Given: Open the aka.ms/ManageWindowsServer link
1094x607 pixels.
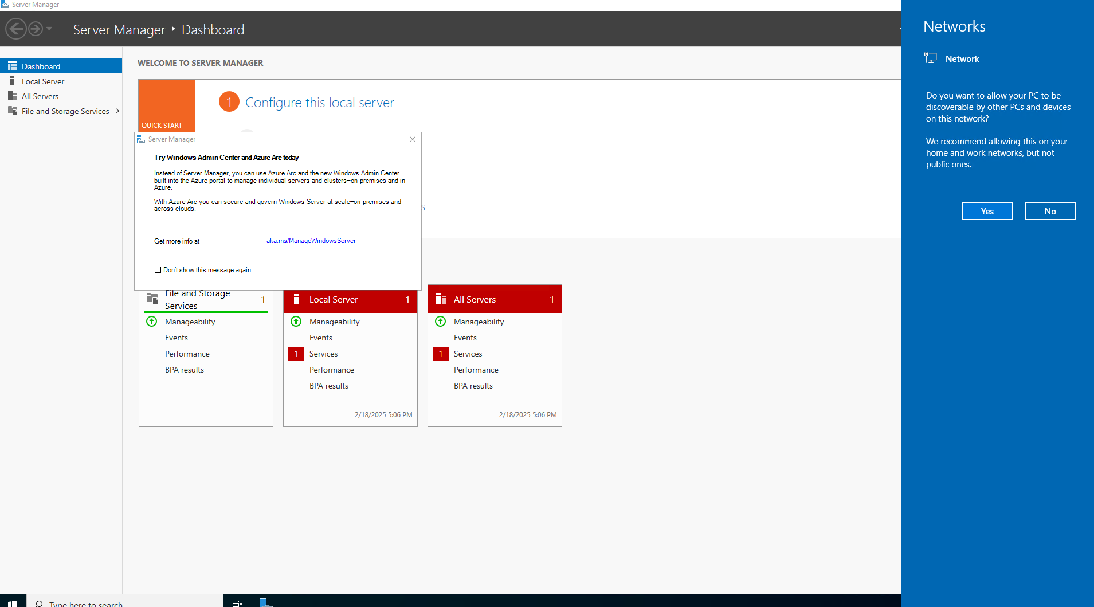Looking at the screenshot, I should pyautogui.click(x=311, y=241).
